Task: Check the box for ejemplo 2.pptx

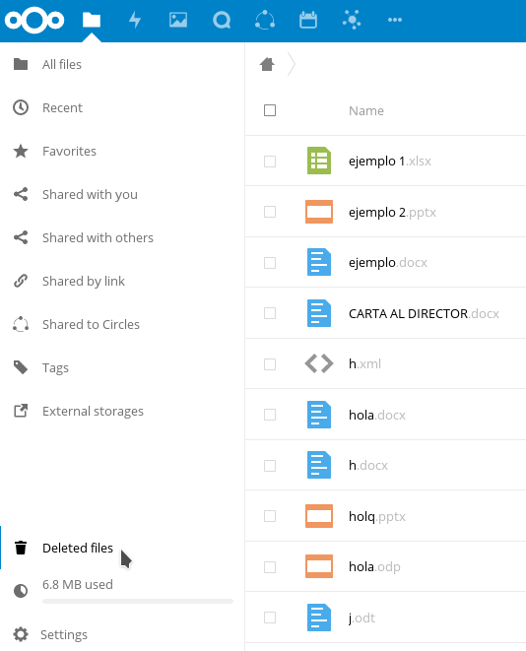Action: tap(270, 212)
